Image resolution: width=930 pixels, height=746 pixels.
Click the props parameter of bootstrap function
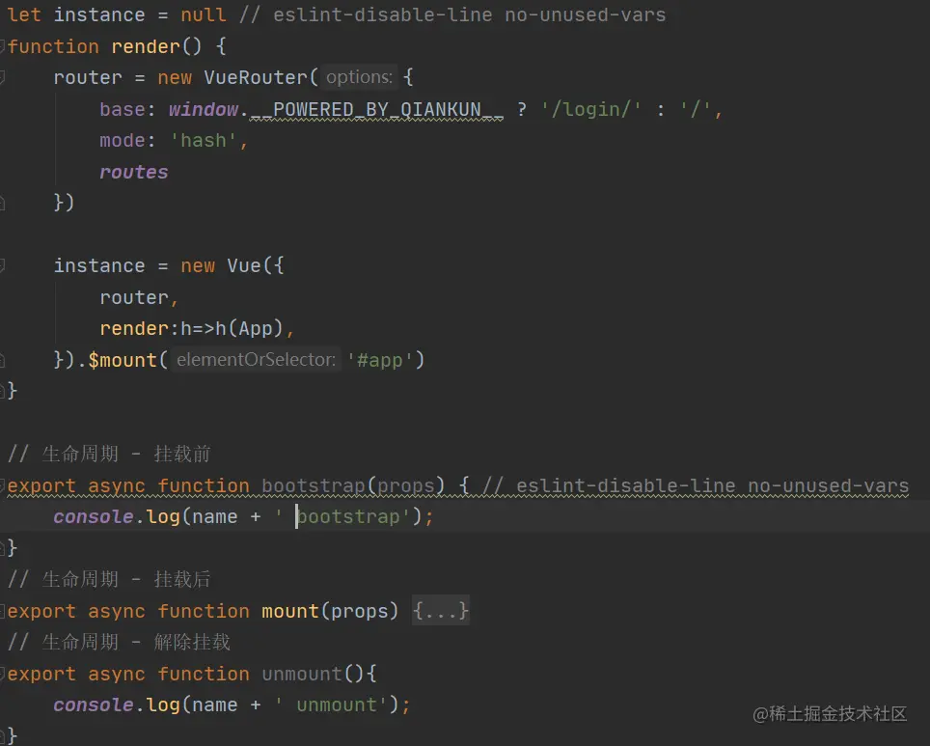406,485
